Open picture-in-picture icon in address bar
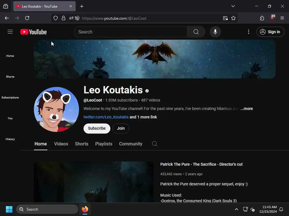 point(225,18)
